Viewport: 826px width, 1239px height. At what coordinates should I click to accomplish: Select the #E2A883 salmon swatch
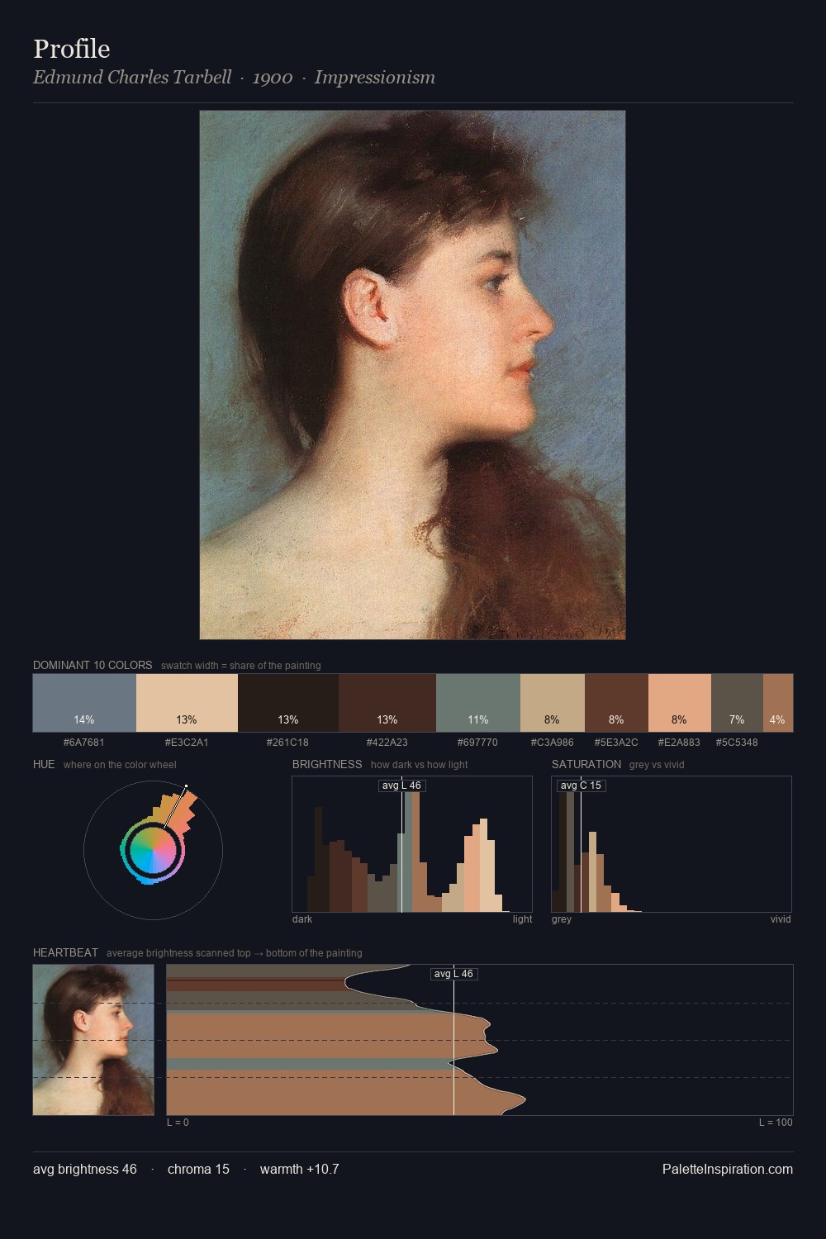coord(680,703)
